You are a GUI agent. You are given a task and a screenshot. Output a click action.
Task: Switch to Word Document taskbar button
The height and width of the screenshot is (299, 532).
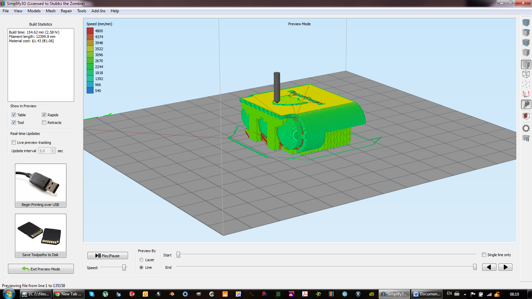(427, 294)
